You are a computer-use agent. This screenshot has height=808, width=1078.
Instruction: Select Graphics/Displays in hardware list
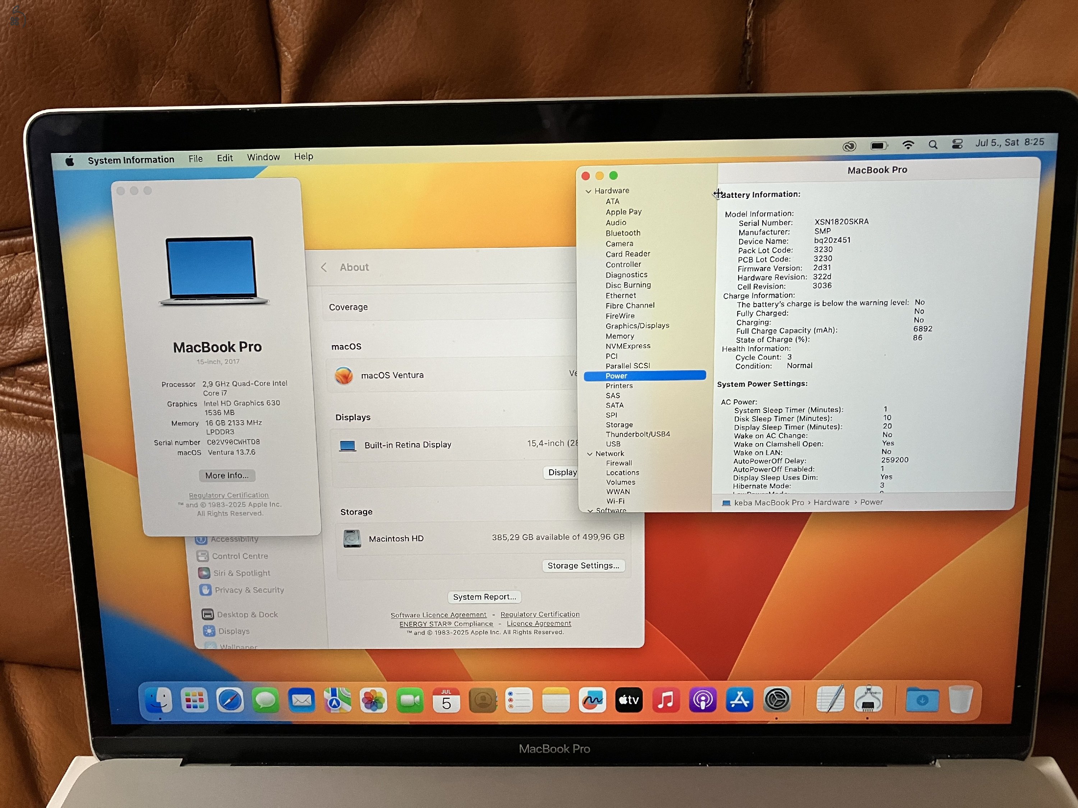[x=637, y=326]
